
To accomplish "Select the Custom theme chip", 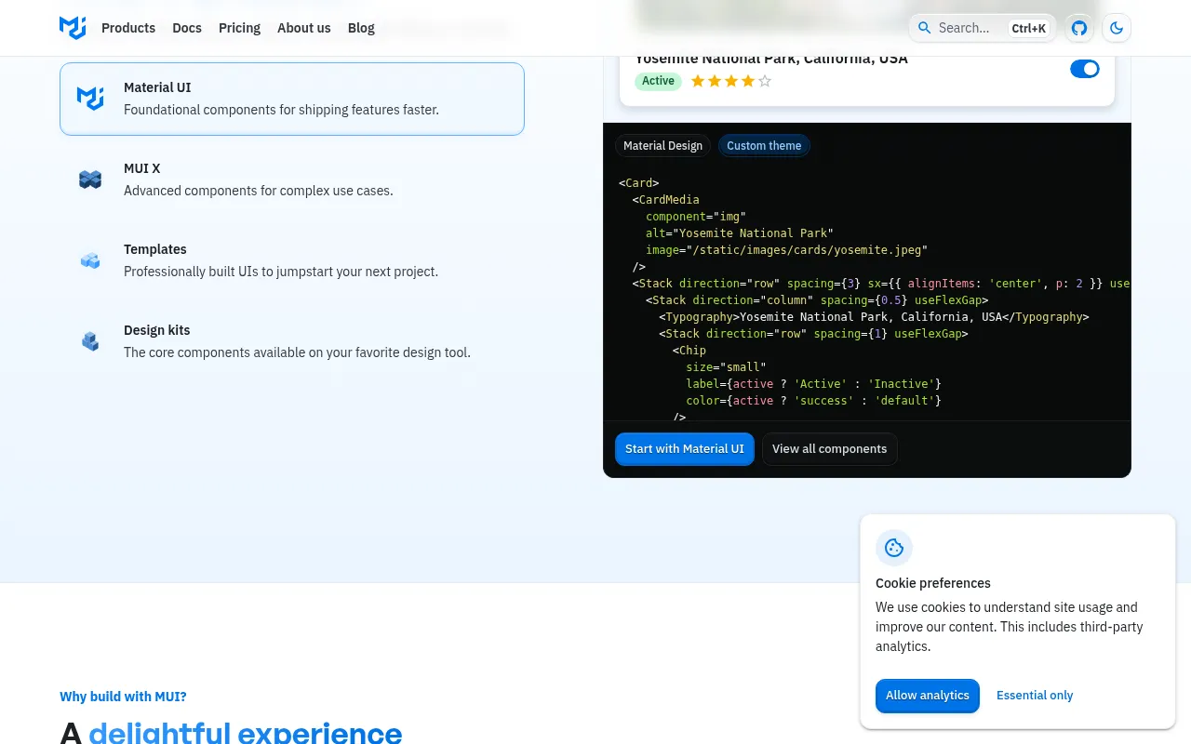I will 764,146.
